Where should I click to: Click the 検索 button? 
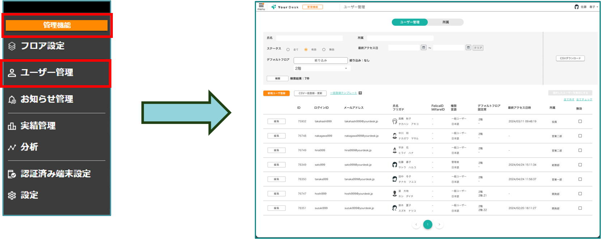pyautogui.click(x=277, y=78)
